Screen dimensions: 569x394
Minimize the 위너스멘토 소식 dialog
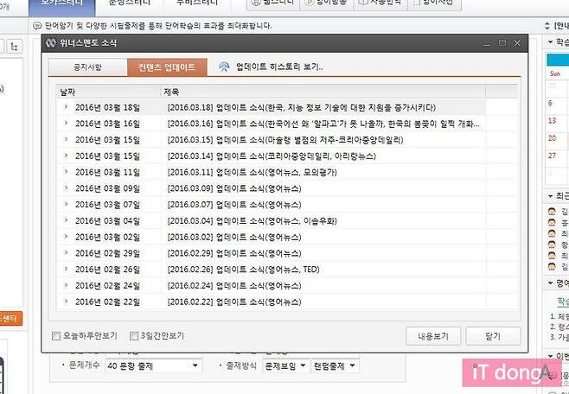pos(487,44)
